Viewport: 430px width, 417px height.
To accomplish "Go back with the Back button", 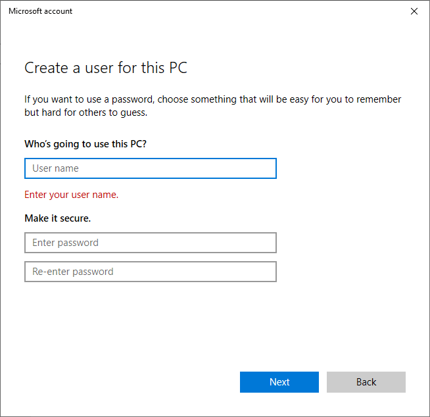I will 366,382.
